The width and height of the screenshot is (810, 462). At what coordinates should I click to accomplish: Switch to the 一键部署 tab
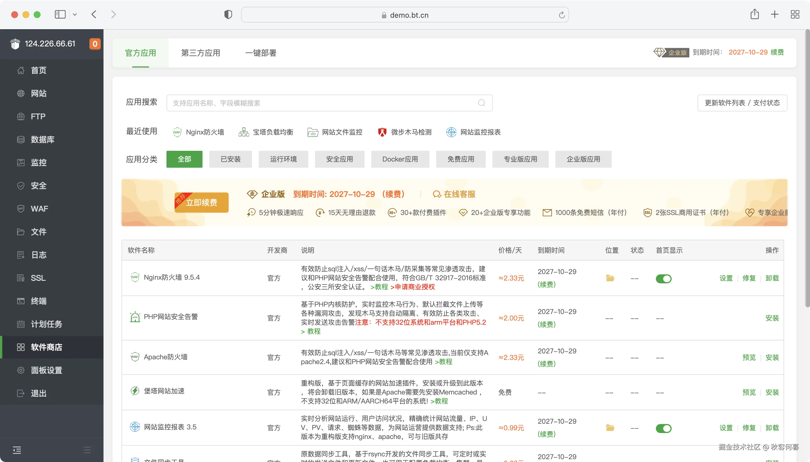point(261,53)
